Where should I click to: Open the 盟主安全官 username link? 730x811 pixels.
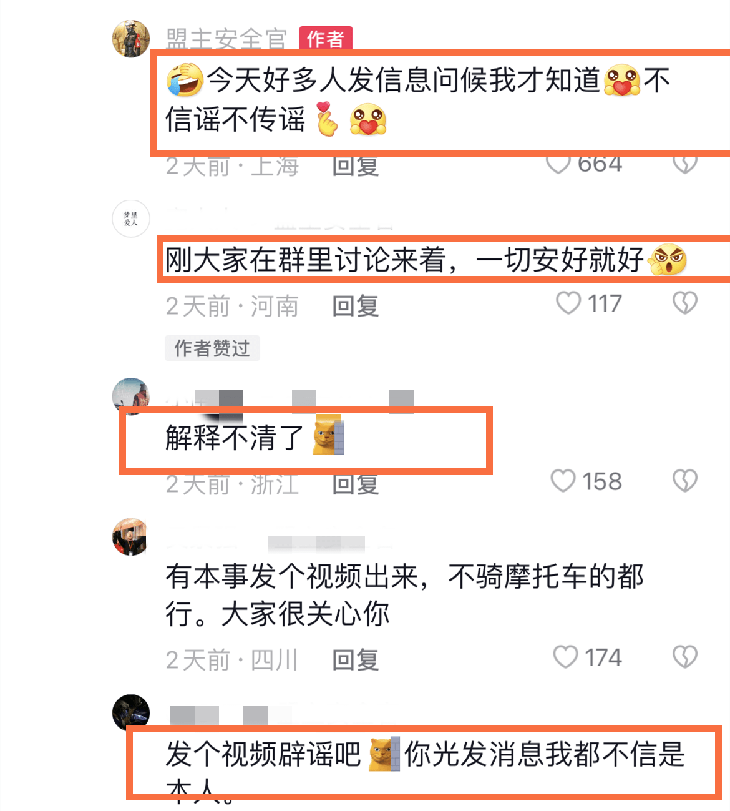226,39
